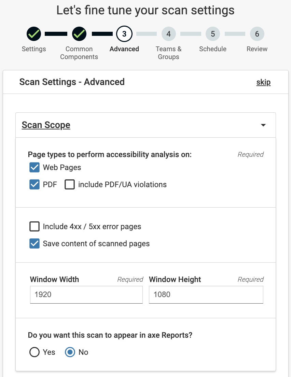Open step 6 Review circle
The image size is (291, 377).
[257, 34]
